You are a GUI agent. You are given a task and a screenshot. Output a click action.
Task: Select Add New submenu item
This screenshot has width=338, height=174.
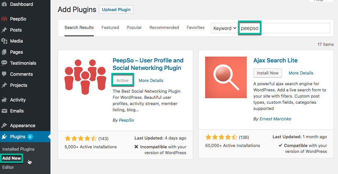(x=12, y=158)
